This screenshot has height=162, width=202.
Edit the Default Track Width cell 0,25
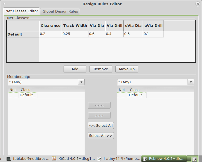tap(75, 34)
